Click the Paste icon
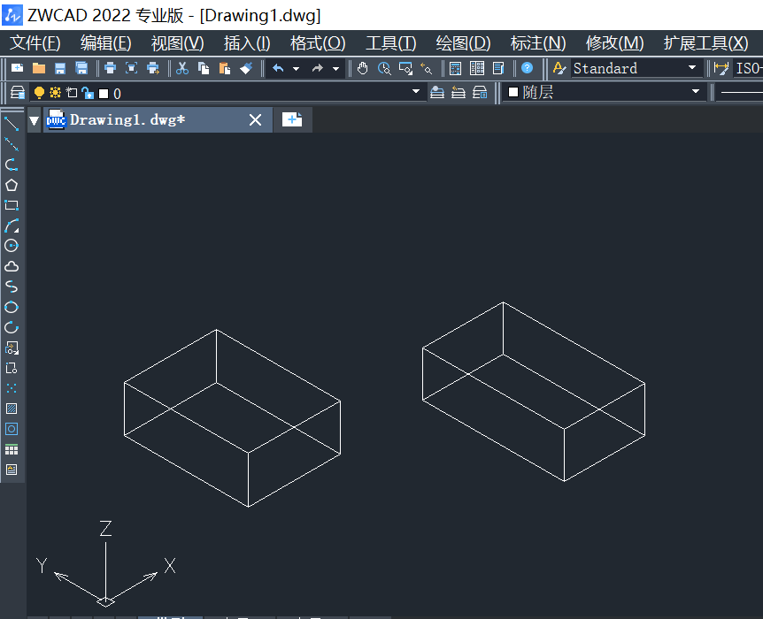The height and width of the screenshot is (619, 763). pos(224,68)
